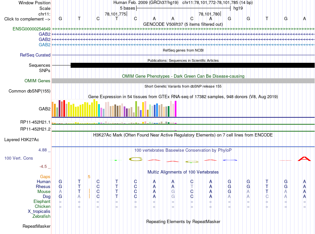This screenshot has height=234, width=315.
Task: Select the RP11-452H21.1 expression label
Action: [35, 122]
